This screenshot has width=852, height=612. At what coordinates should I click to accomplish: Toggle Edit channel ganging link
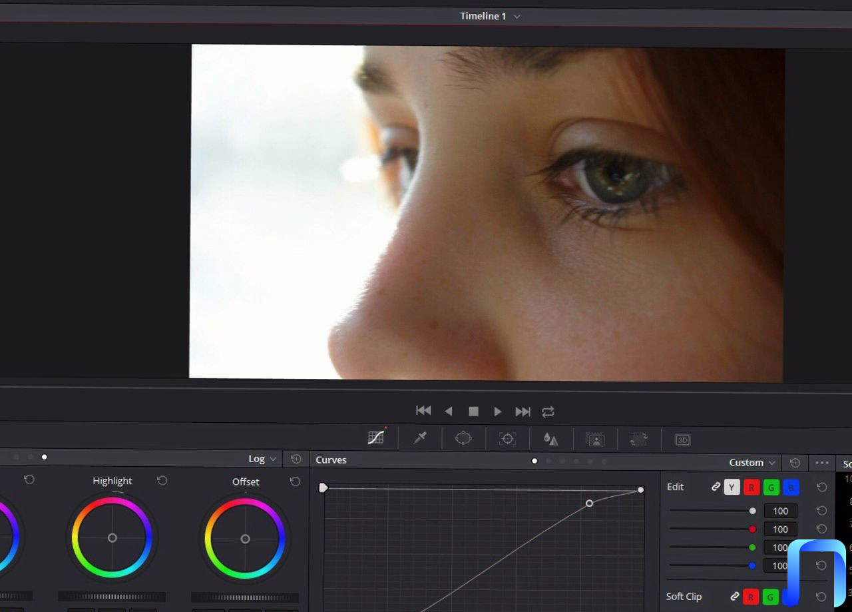[716, 487]
